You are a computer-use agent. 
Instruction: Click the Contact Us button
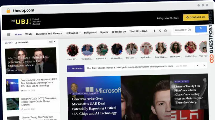click(x=196, y=17)
